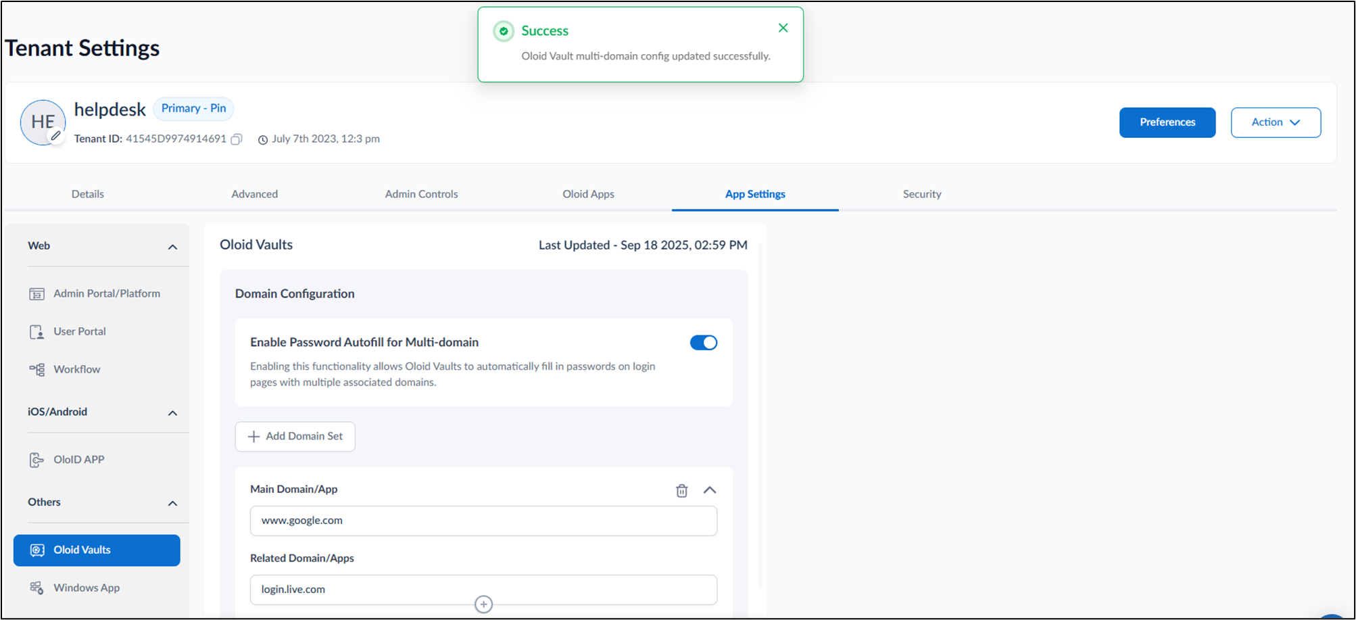Collapse the Web sidebar section
The image size is (1356, 620).
click(172, 247)
